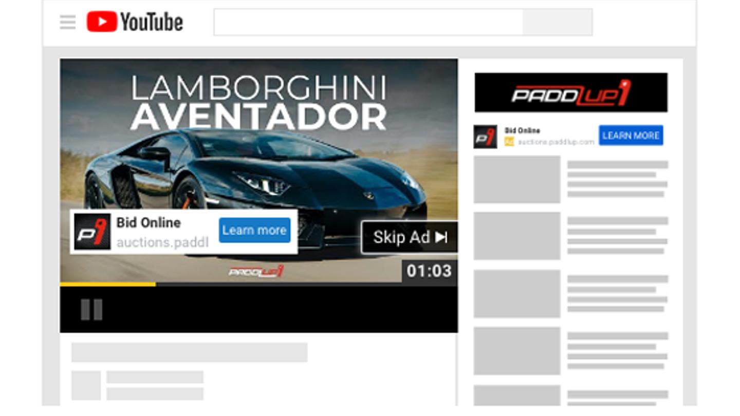The width and height of the screenshot is (740, 416).
Task: Click the YouTube logo
Action: coord(135,22)
